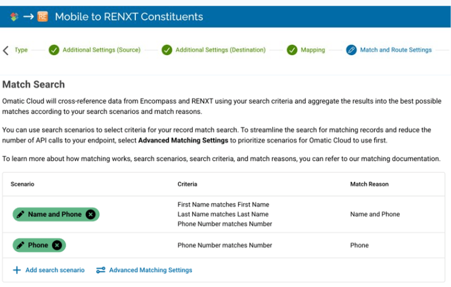Go to the Type step
The width and height of the screenshot is (451, 287).
point(21,50)
